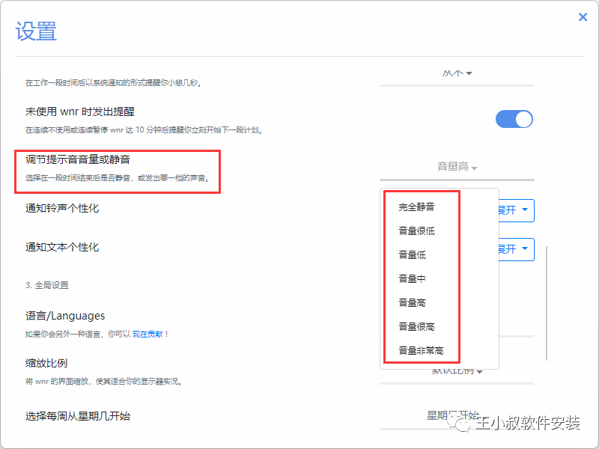Select 音量中 volume level
This screenshot has height=449, width=599.
tap(413, 278)
